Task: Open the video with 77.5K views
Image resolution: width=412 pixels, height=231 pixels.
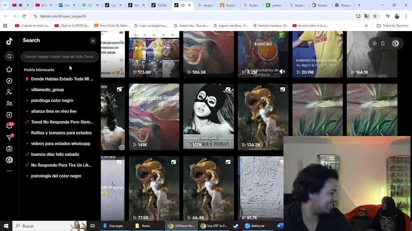Action: pos(154,189)
